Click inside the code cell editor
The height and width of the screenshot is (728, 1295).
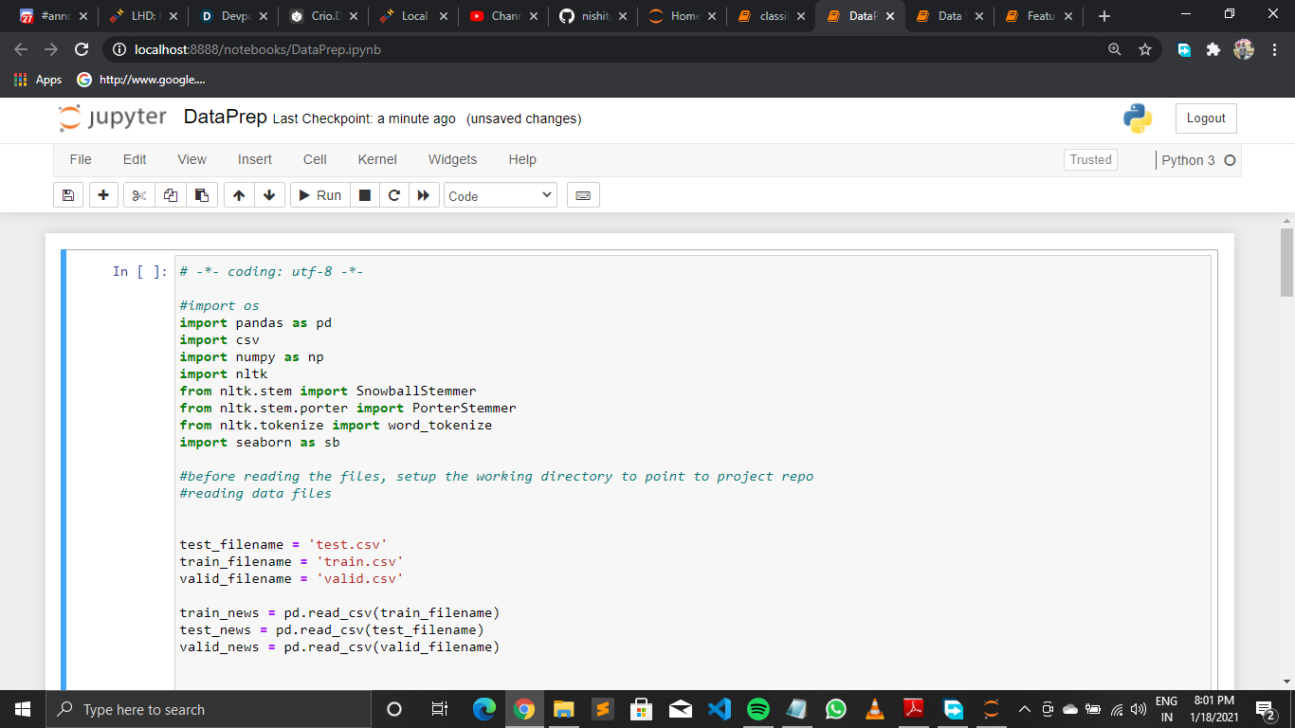(x=693, y=474)
